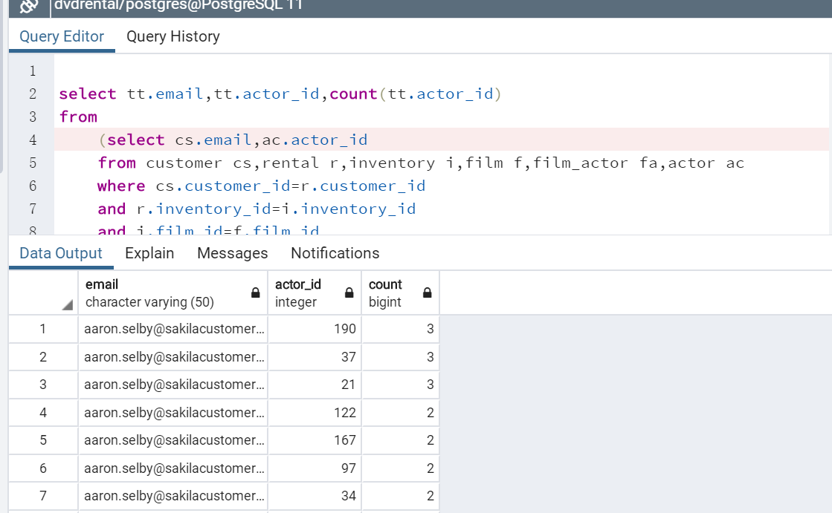Screen dimensions: 832x513
Task: Click lock icon in actor_id column header
Action: click(349, 293)
